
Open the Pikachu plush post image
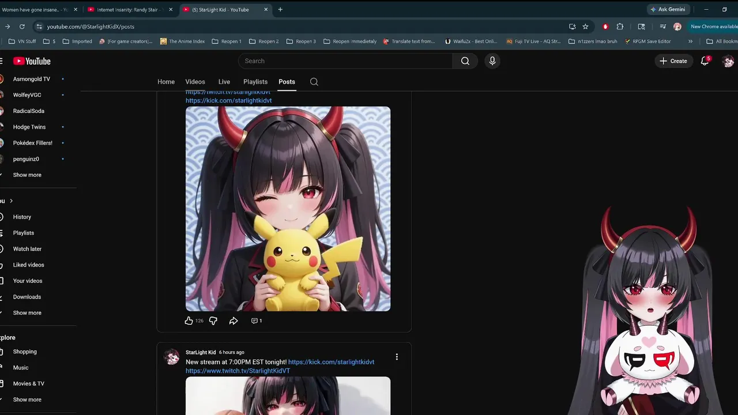coord(288,209)
